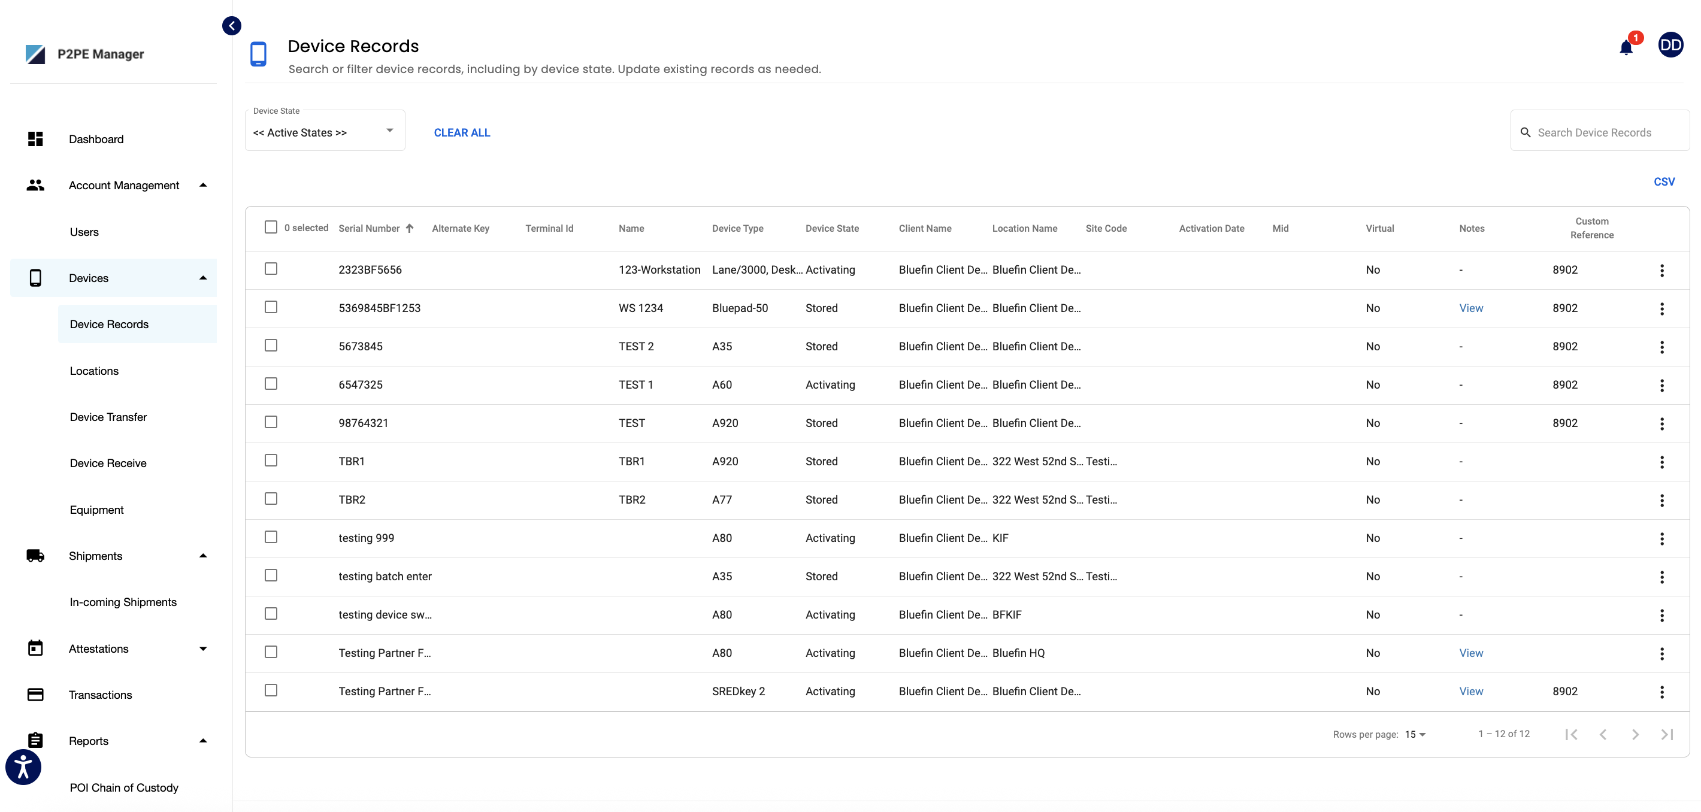
Task: Click the search magnifier icon
Action: coord(1526,133)
